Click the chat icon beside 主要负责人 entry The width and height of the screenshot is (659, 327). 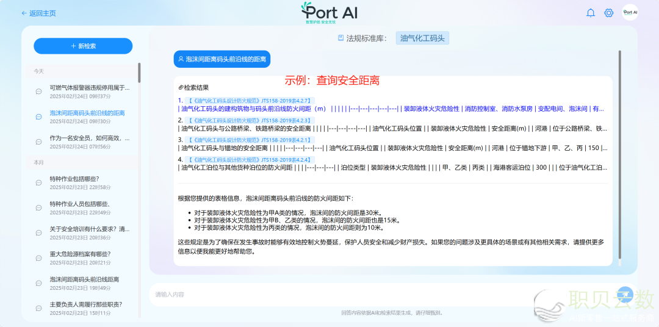(x=38, y=308)
